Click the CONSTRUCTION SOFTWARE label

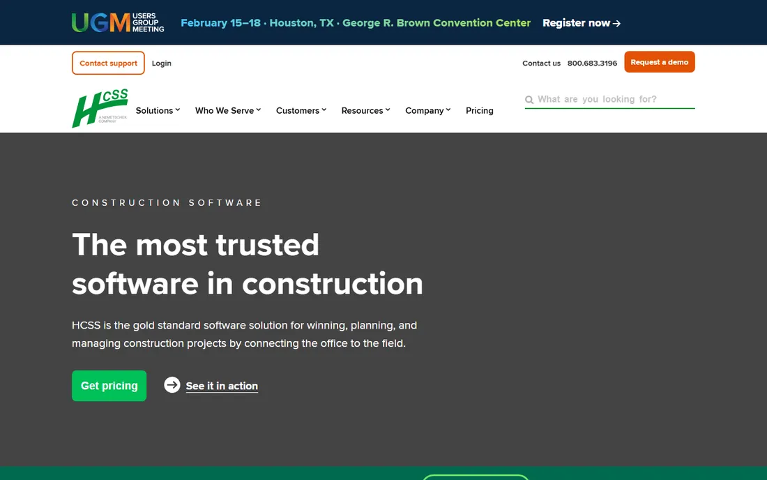pos(167,202)
